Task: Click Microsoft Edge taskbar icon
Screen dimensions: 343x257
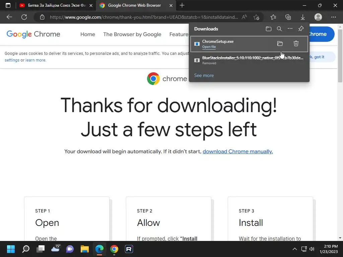Action: tap(99, 249)
